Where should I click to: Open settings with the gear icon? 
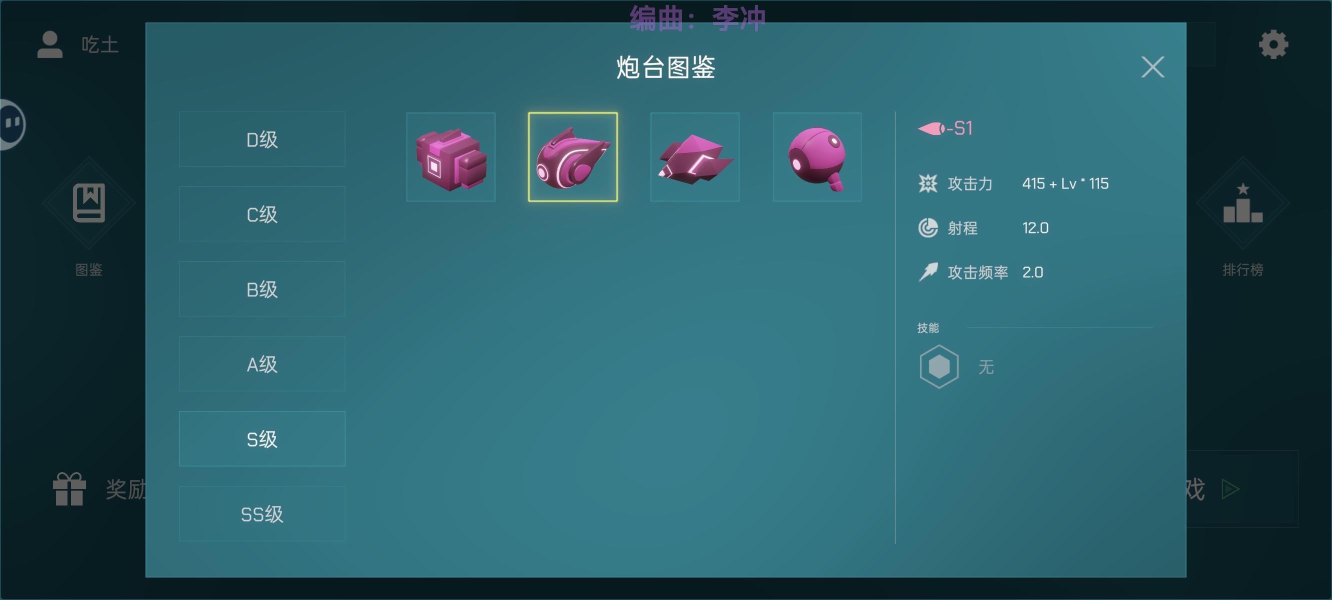1273,44
